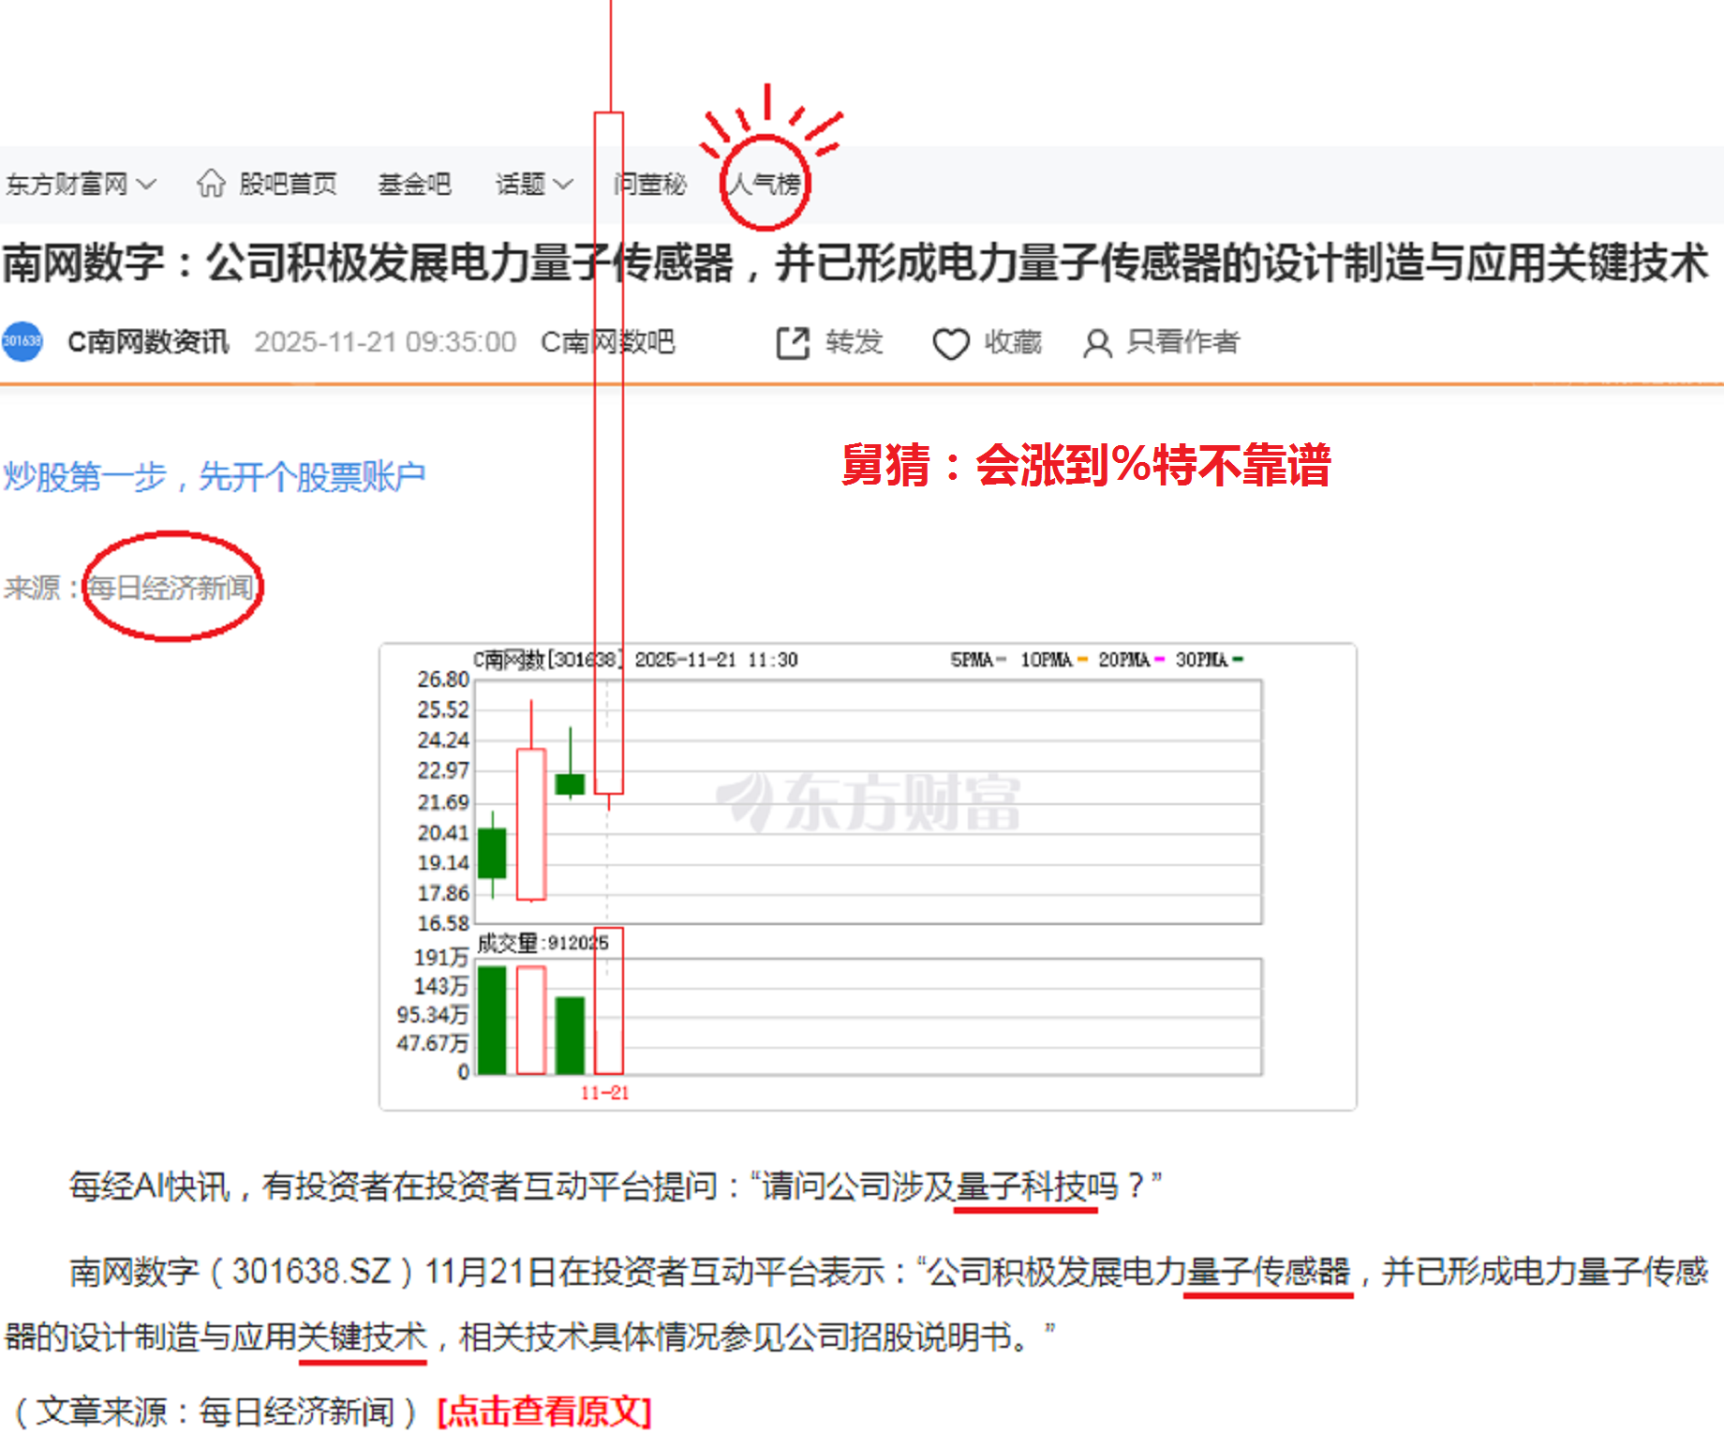
Task: Open the 问董秘 nav item
Action: pos(650,184)
